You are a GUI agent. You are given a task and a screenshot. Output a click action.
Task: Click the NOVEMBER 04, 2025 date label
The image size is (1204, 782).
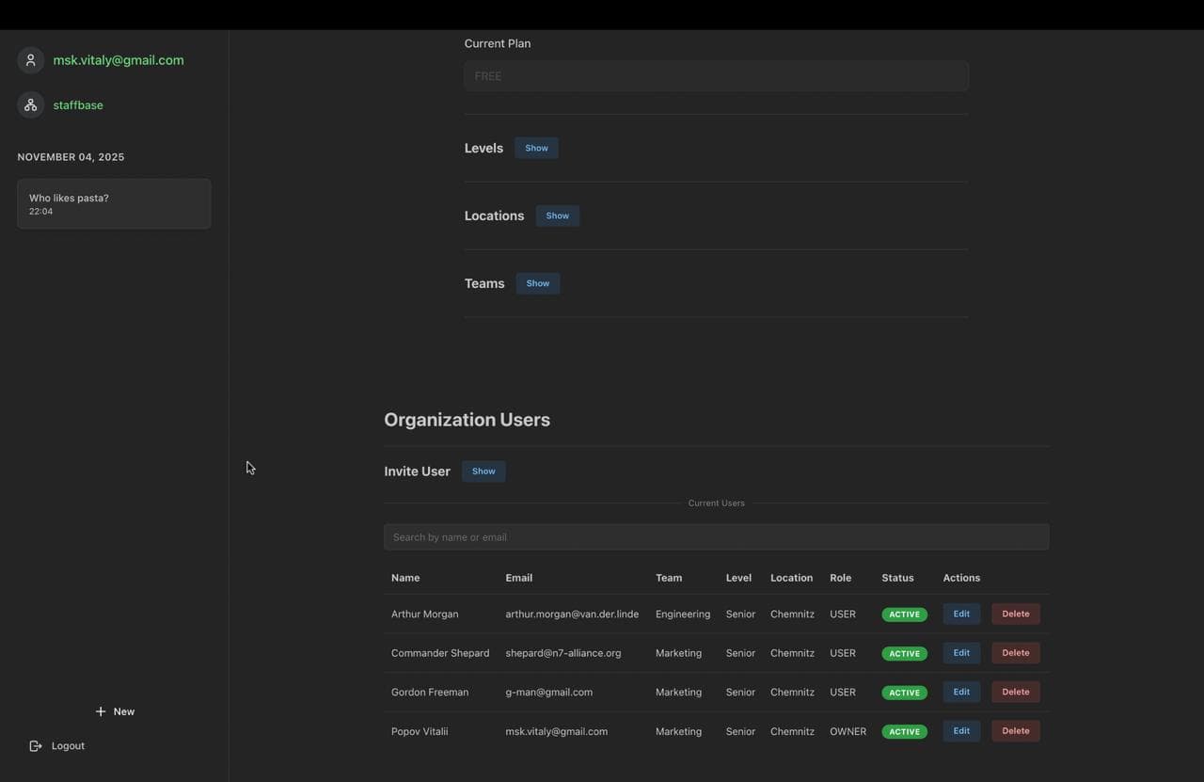pyautogui.click(x=71, y=157)
